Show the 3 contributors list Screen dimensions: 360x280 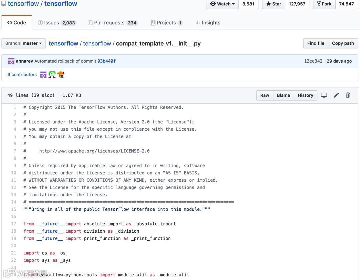(x=22, y=75)
